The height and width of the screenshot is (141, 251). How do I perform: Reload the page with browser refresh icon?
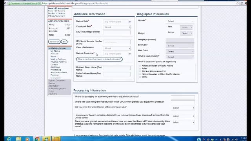pyautogui.click(x=5, y=3)
